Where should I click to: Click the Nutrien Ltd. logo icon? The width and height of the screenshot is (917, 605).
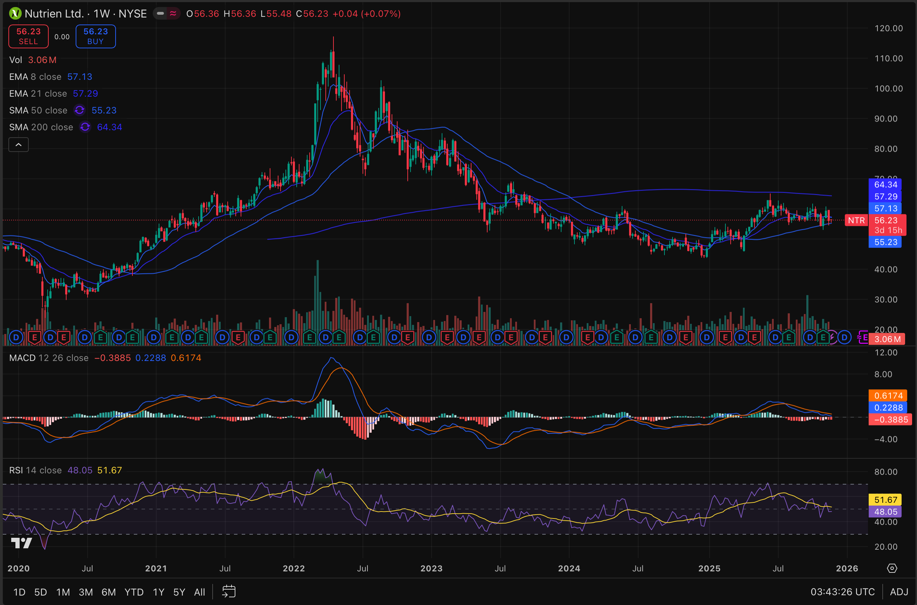point(15,14)
